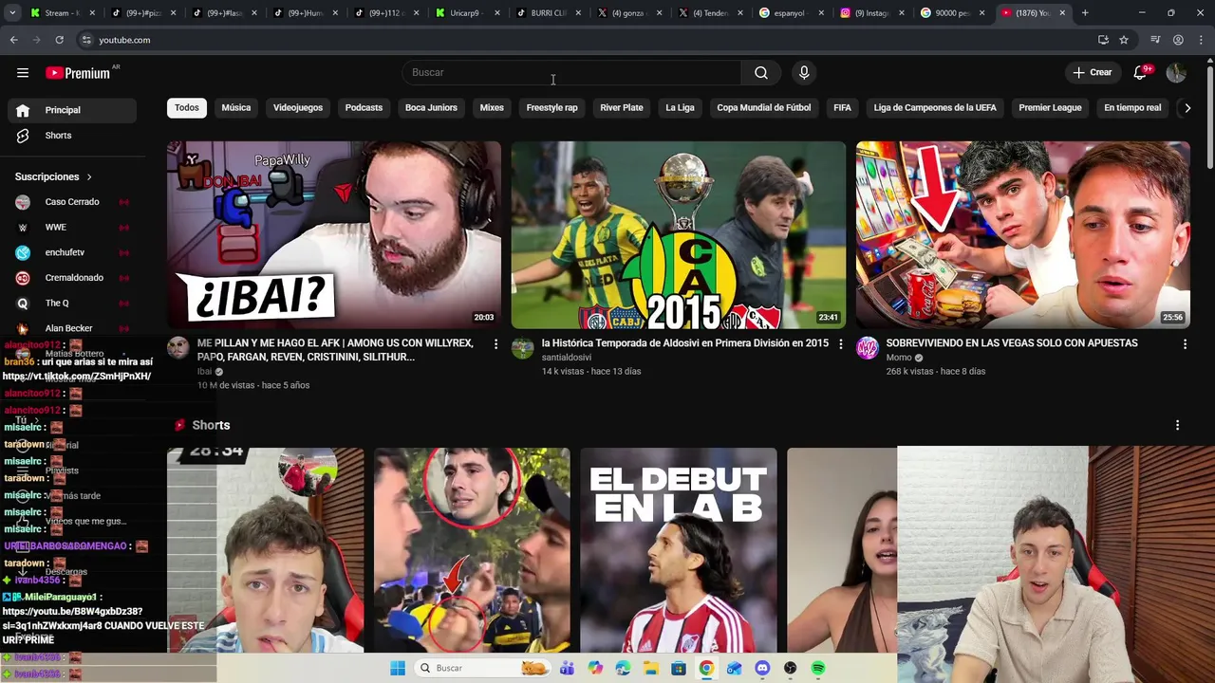1215x683 pixels.
Task: Open new browser tab with plus
Action: (1085, 13)
